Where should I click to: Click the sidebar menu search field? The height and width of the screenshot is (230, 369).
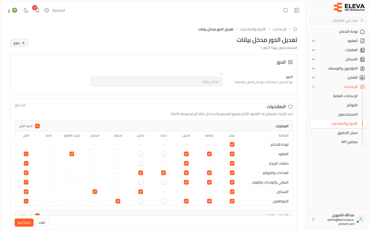pyautogui.click(x=338, y=20)
